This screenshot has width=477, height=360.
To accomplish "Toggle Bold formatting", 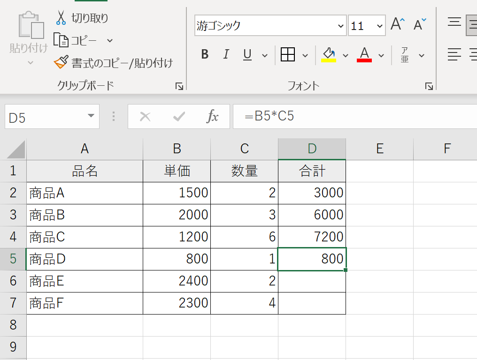I will coord(205,55).
